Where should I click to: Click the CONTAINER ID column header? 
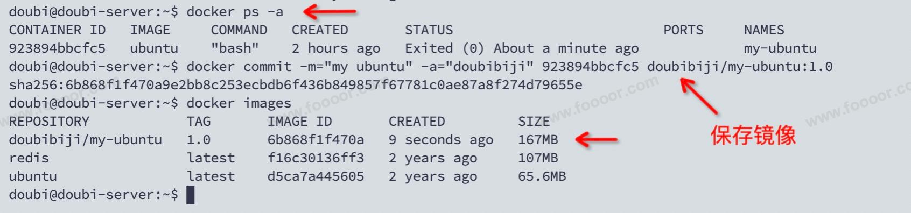click(57, 30)
